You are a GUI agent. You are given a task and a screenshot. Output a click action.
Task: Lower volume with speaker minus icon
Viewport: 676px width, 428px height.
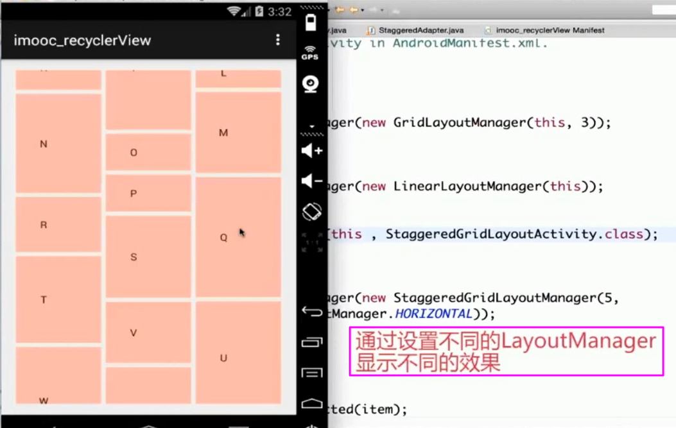312,181
